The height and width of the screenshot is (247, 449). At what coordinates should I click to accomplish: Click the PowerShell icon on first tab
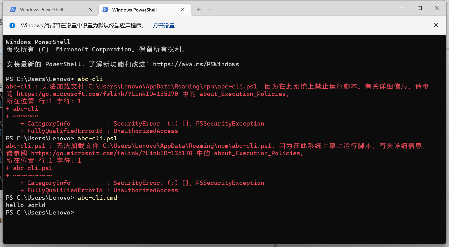(13, 10)
